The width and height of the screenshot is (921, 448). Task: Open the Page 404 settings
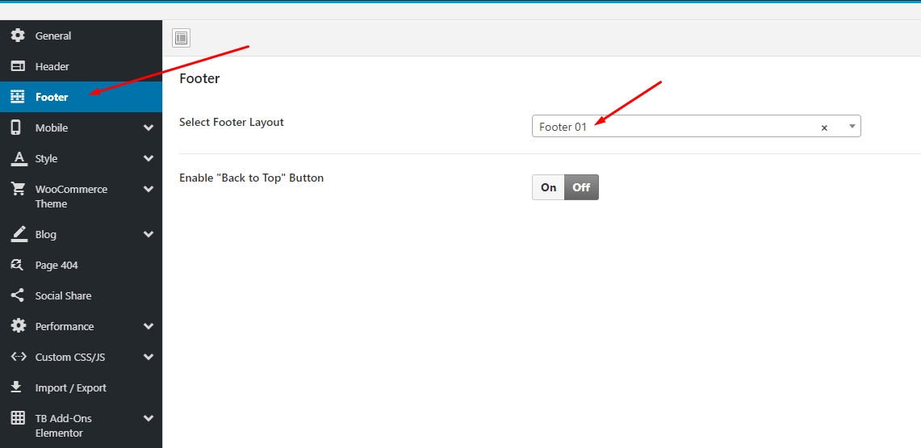pyautogui.click(x=57, y=265)
